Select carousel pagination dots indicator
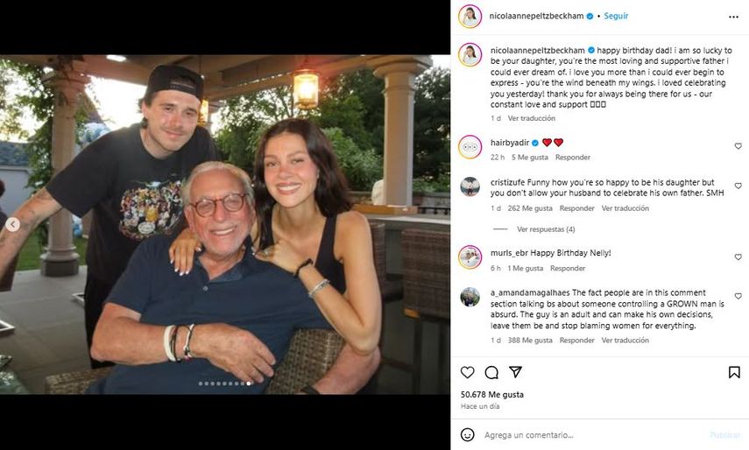The image size is (749, 450). click(224, 383)
